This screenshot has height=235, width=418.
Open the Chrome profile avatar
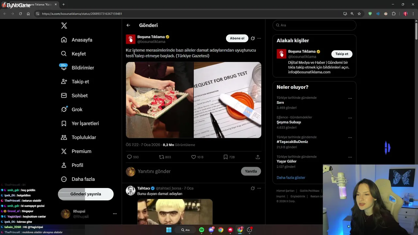(x=405, y=14)
